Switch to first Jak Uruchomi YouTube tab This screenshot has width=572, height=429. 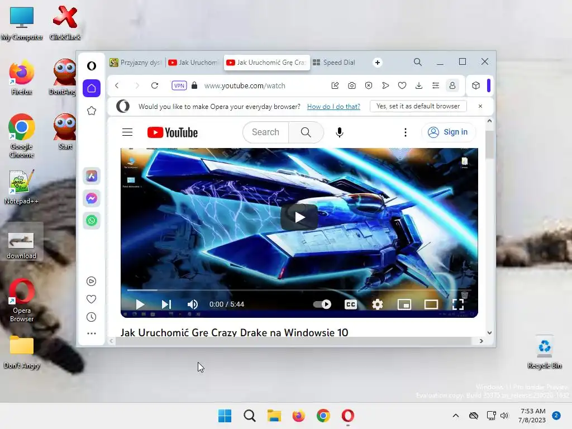click(x=194, y=63)
